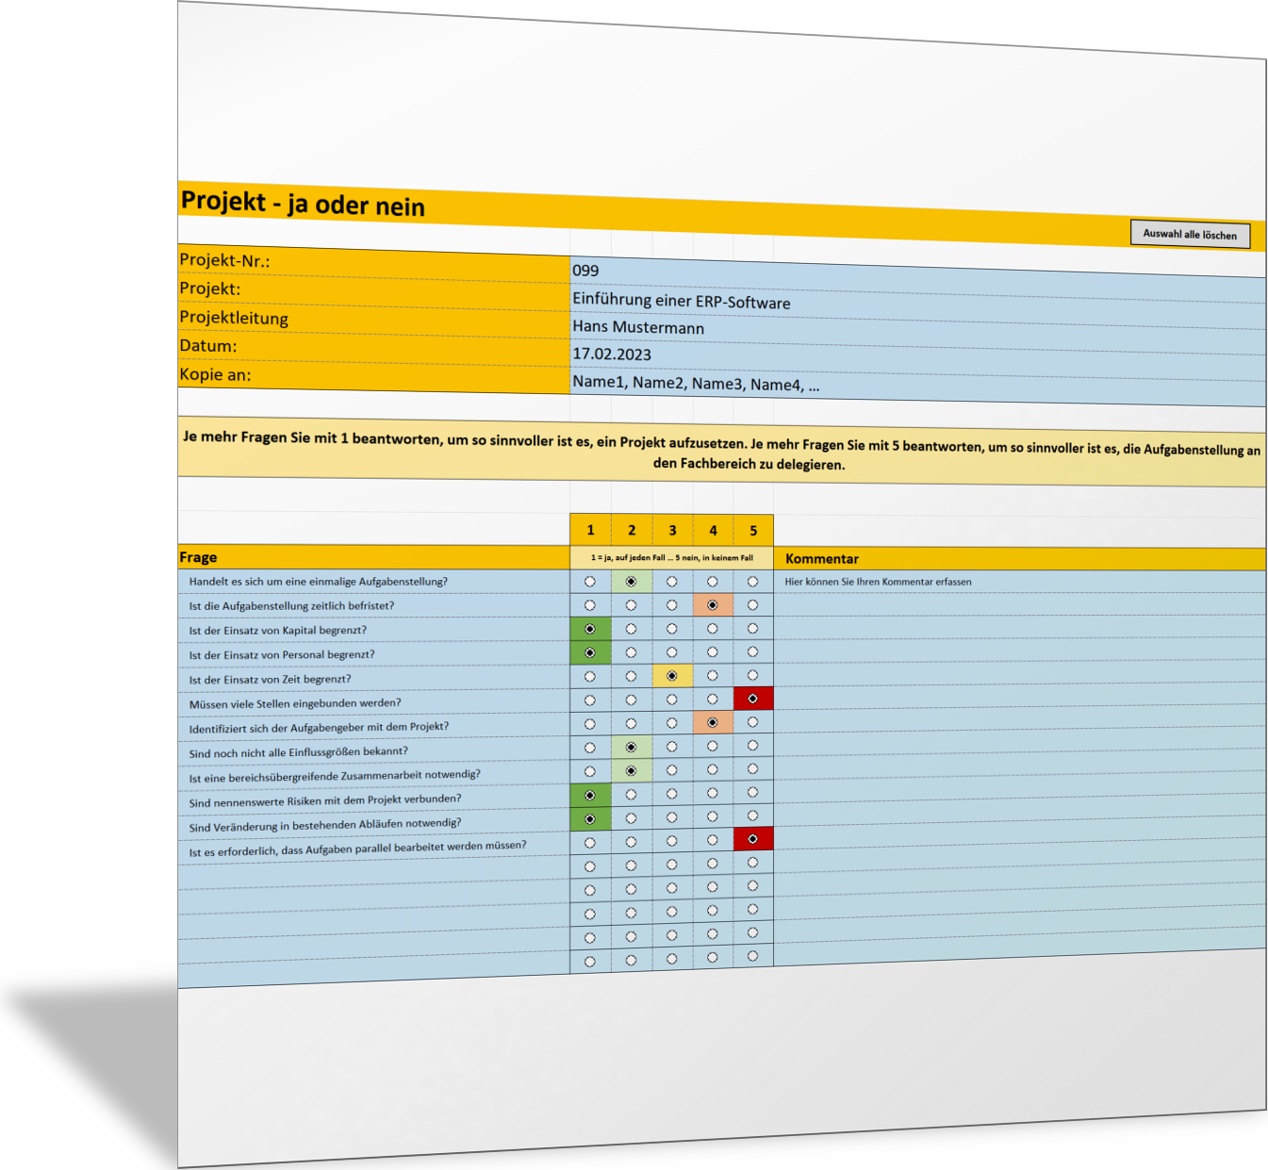Choose option 2 for 'Veränderung in bestehenden Abläufen'

pyautogui.click(x=631, y=818)
